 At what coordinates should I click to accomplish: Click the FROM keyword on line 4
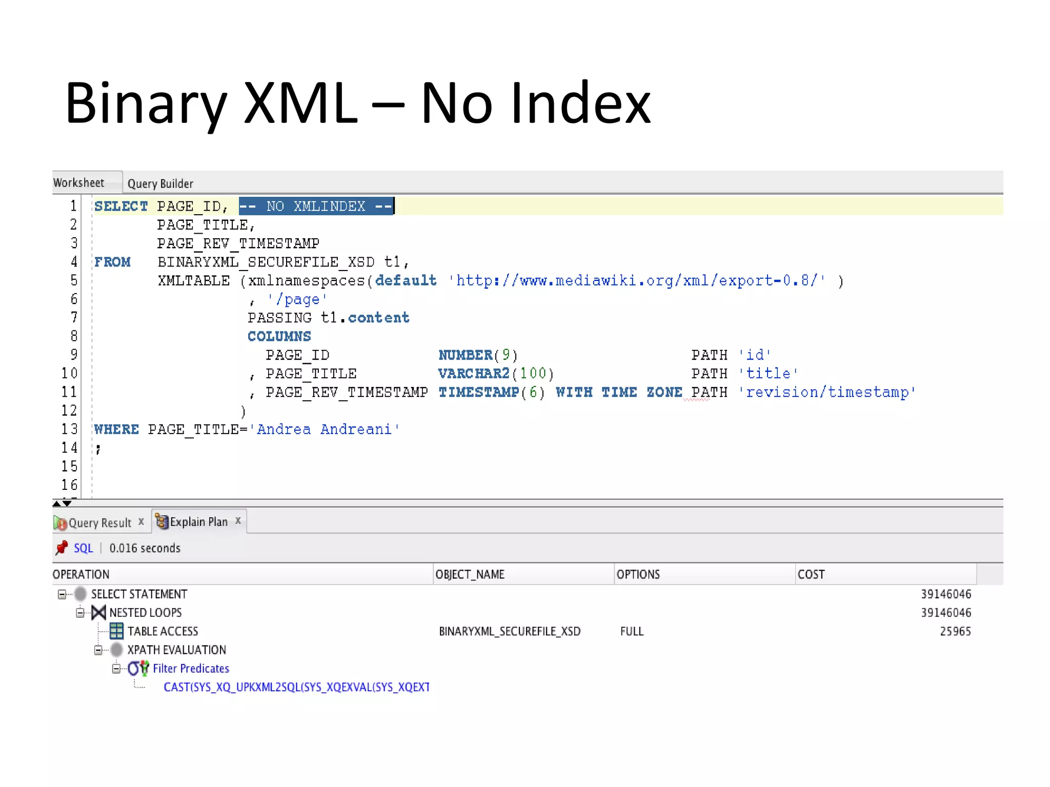point(112,262)
